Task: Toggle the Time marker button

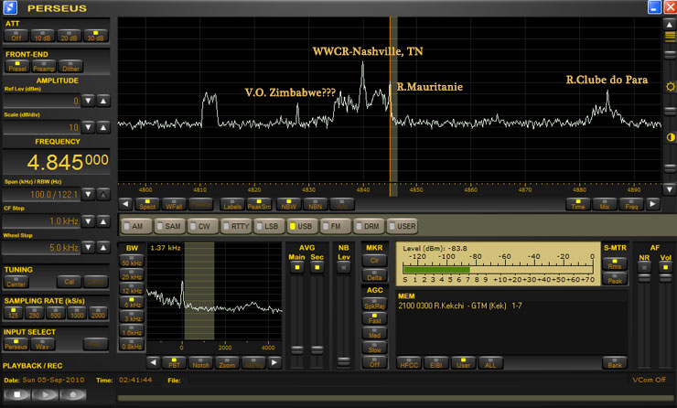Action: point(578,204)
